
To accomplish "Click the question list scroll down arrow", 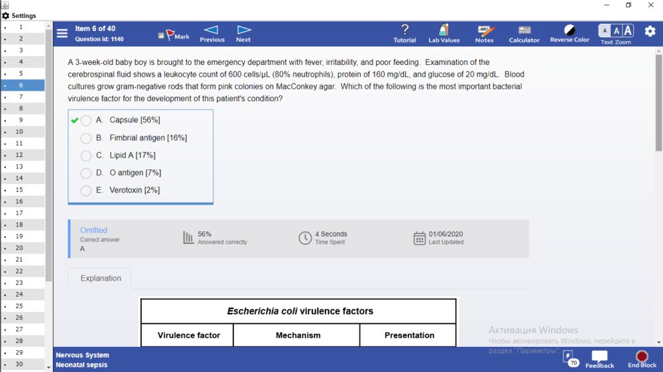I will [x=48, y=367].
